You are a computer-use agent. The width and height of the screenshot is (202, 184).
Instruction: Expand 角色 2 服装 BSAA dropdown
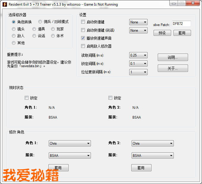click(x=153, y=156)
